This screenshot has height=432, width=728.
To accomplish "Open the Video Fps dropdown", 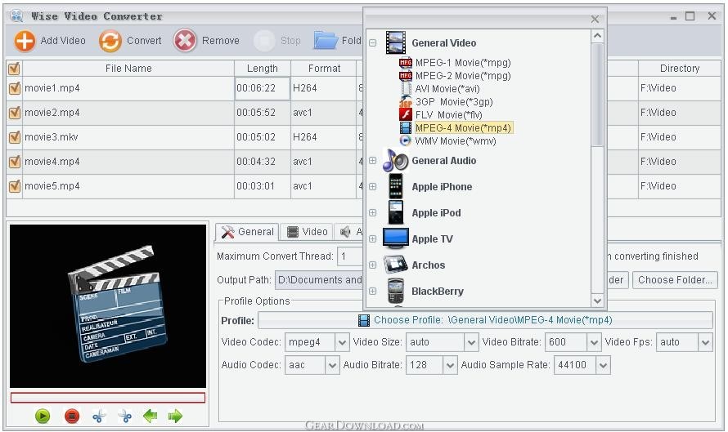I will (705, 342).
